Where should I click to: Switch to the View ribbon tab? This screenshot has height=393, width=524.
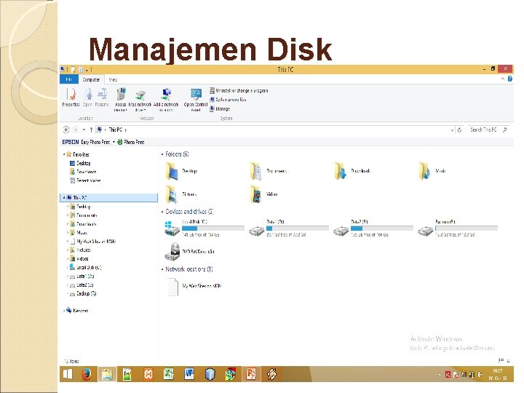click(x=113, y=79)
